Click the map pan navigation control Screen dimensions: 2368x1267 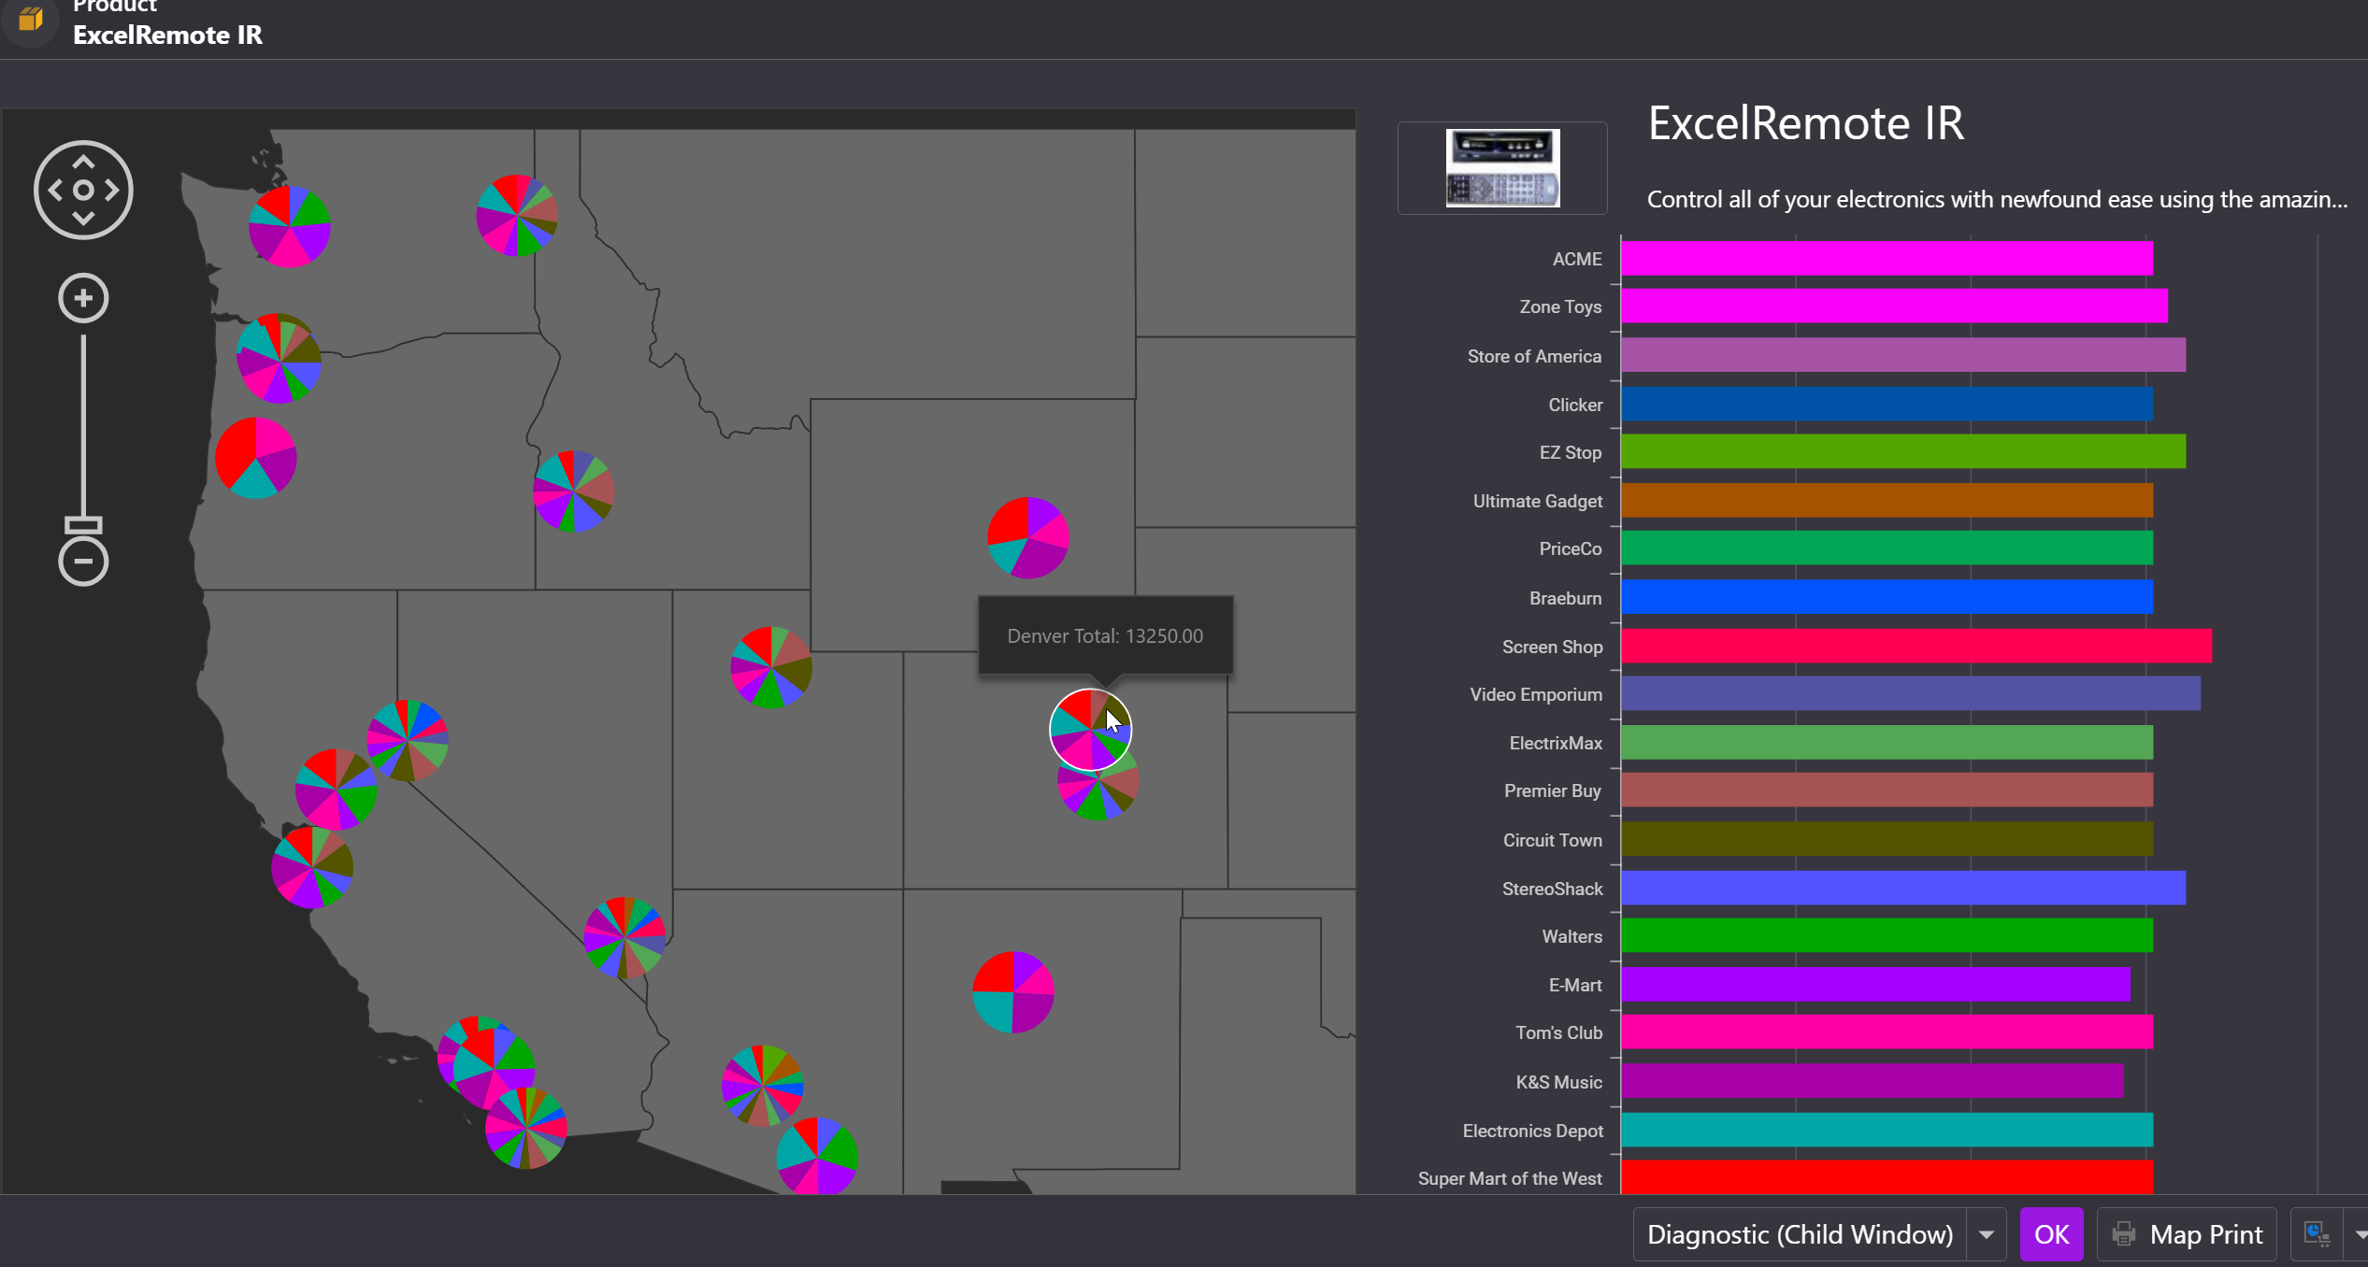83,190
